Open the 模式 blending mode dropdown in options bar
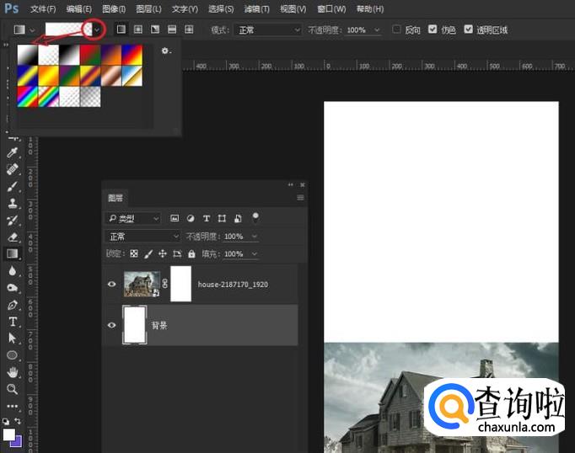This screenshot has width=575, height=453. coord(266,29)
